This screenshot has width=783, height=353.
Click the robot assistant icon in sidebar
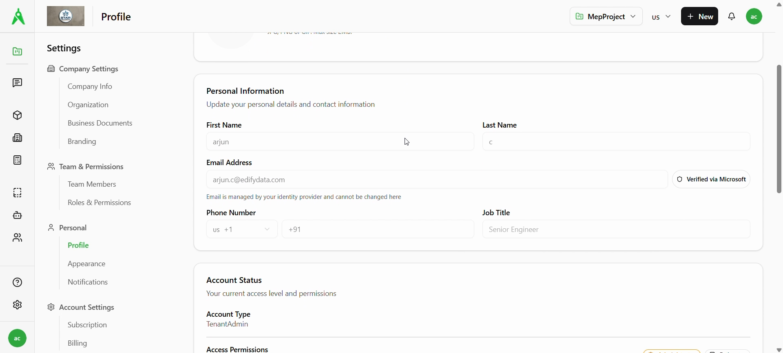pos(17,215)
